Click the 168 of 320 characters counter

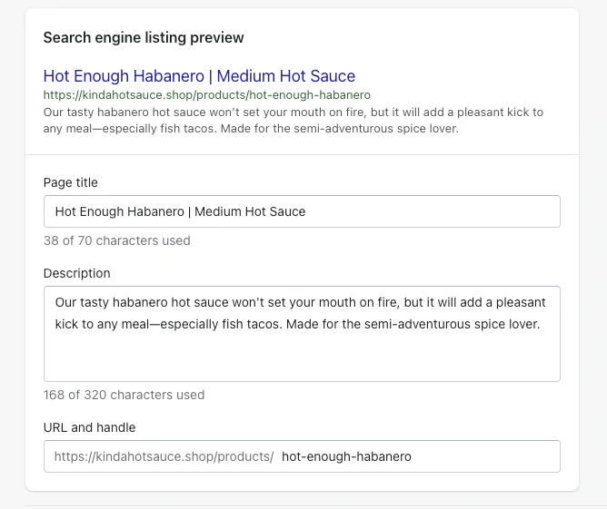pyautogui.click(x=124, y=395)
